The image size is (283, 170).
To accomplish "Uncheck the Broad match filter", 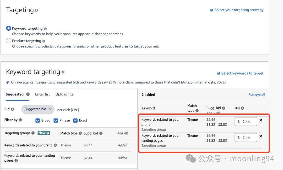I will [38, 120].
